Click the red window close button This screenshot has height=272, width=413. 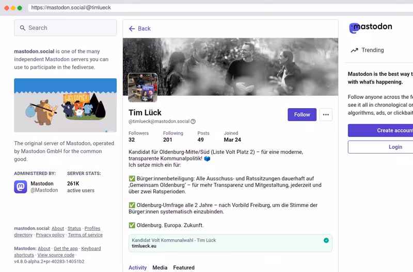click(7, 8)
